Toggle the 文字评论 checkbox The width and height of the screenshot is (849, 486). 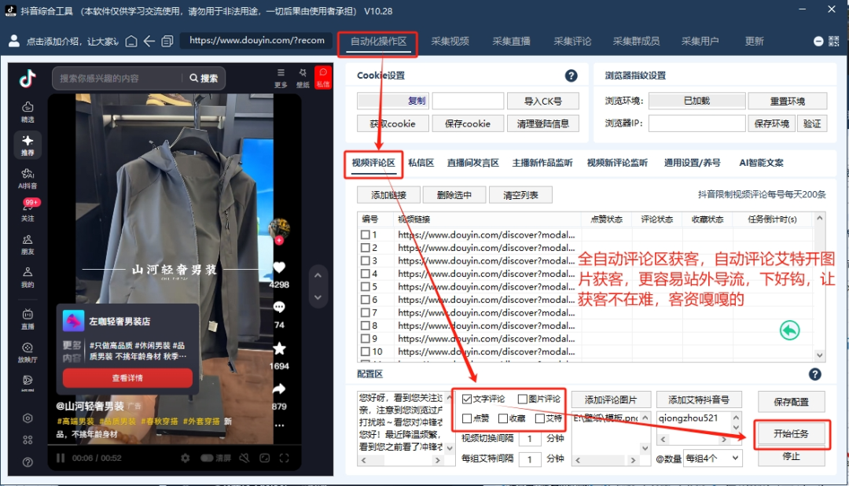point(467,399)
